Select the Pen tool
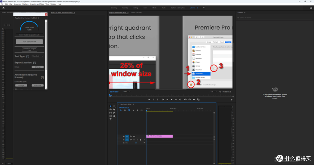 click(x=114, y=113)
